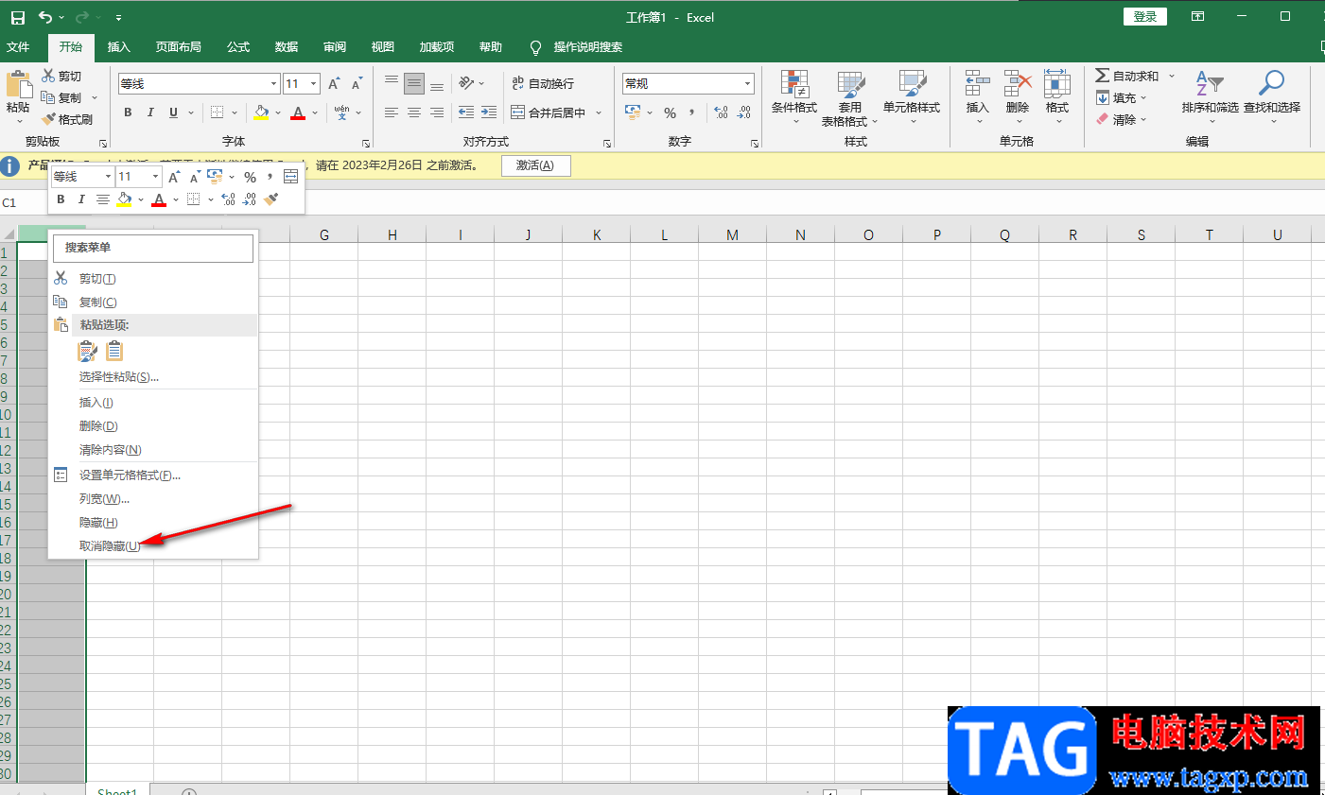This screenshot has width=1325, height=795.
Task: Open the number format dropdown (常规)
Action: click(x=747, y=84)
